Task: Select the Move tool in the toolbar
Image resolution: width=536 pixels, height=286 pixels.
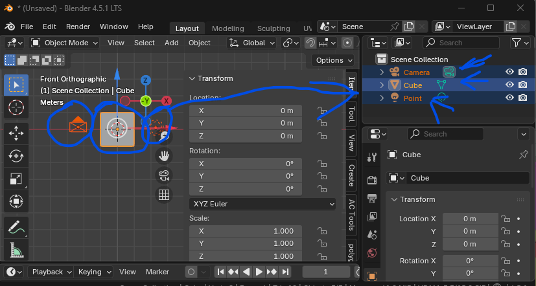Action: pyautogui.click(x=16, y=133)
